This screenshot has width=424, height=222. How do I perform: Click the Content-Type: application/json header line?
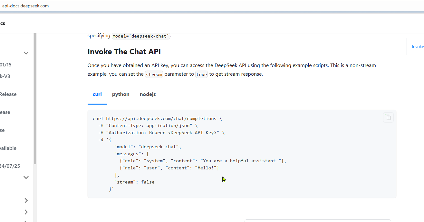148,125
